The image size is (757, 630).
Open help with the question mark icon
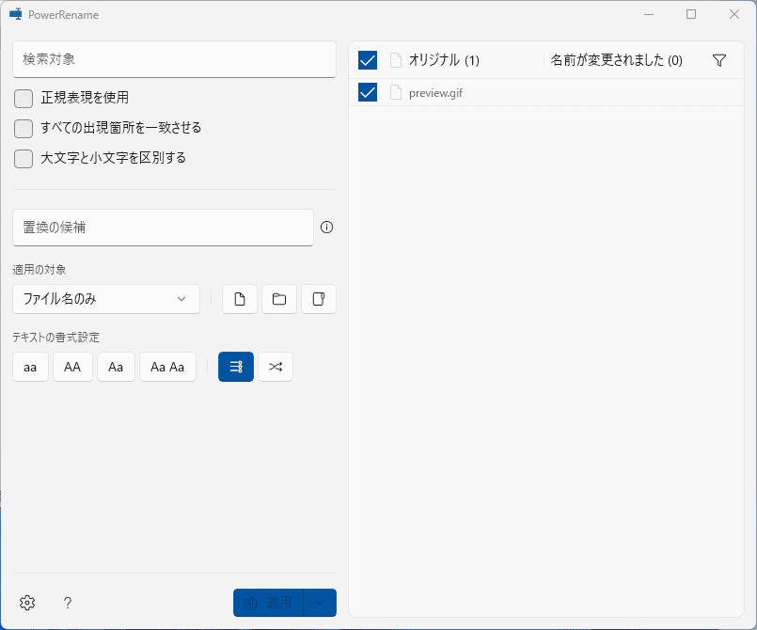[x=68, y=603]
